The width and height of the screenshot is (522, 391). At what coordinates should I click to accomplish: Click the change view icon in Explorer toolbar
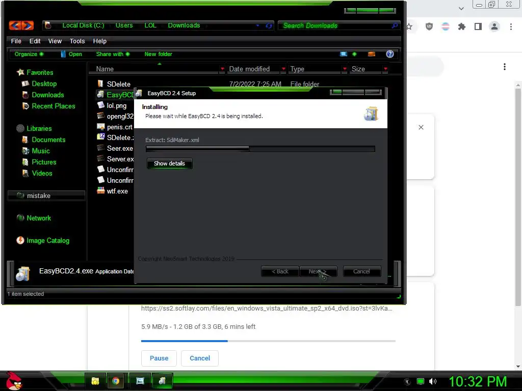(x=344, y=54)
